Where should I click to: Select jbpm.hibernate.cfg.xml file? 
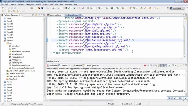click(21, 65)
